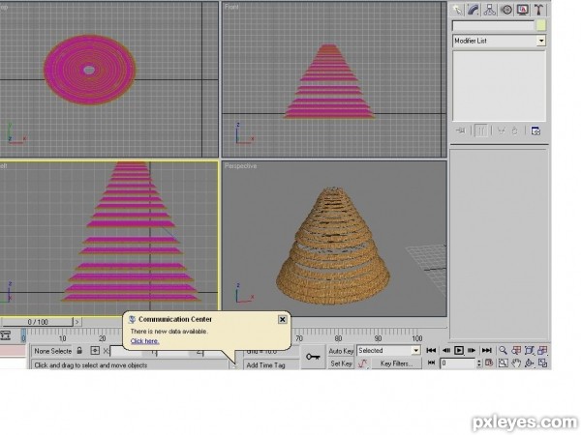Click the frame number spinner arrows

point(478,363)
